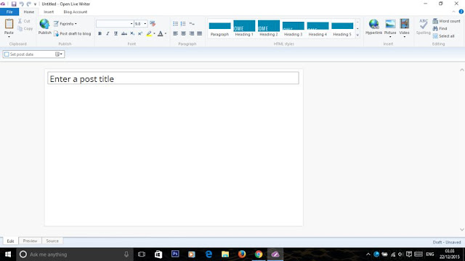This screenshot has height=261, width=465.
Task: Open the post date calendar dropdown
Action: pyautogui.click(x=59, y=54)
